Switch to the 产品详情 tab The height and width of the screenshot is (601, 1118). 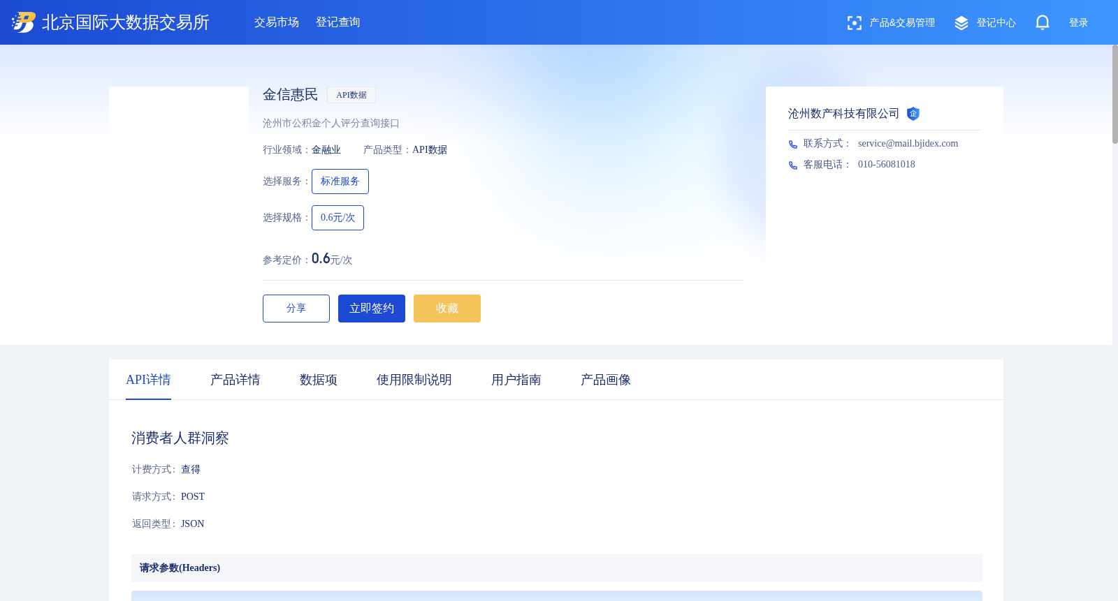click(x=235, y=380)
